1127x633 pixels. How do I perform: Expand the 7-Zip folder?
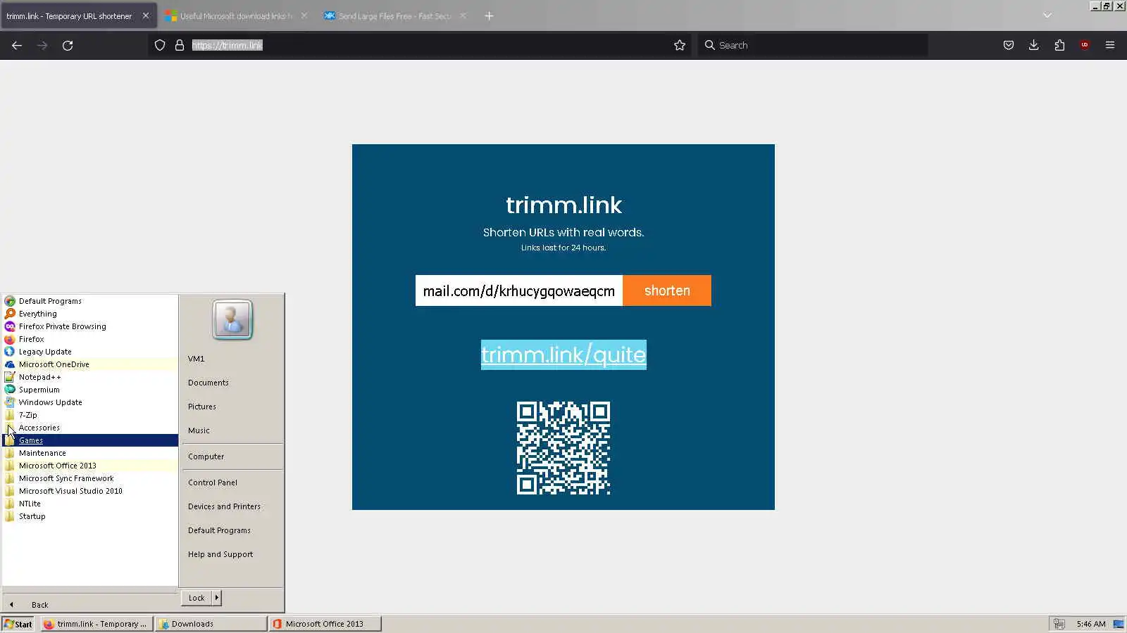point(89,415)
